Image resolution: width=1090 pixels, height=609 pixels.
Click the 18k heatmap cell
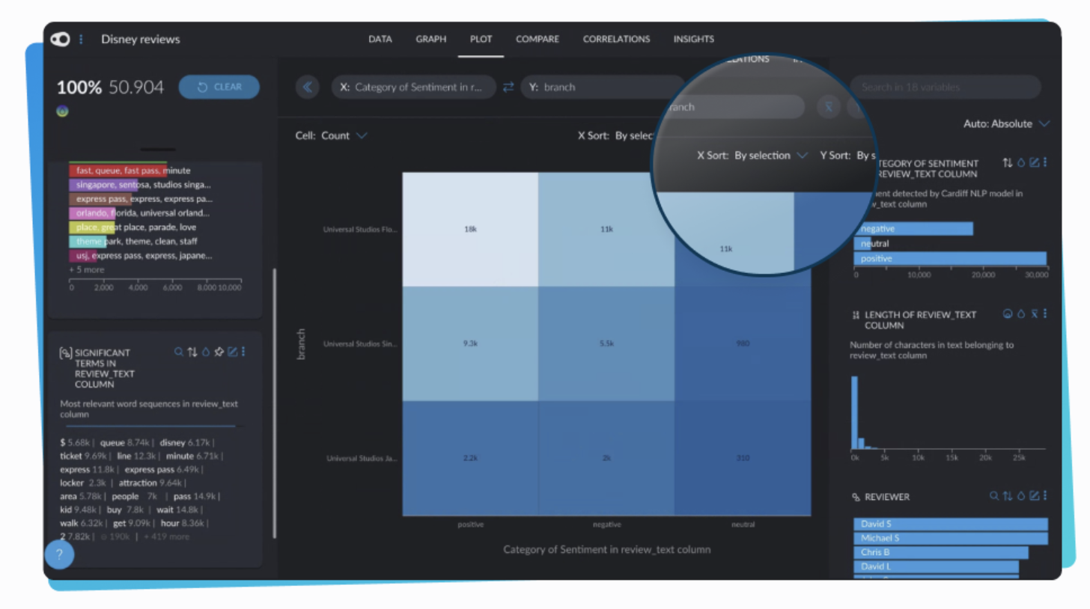pos(470,230)
